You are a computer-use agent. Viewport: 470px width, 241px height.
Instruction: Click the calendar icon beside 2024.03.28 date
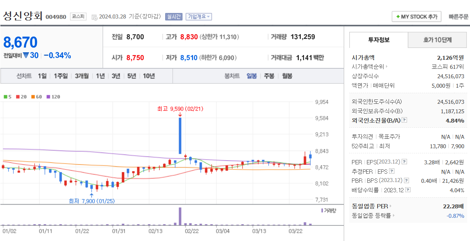coord(94,17)
